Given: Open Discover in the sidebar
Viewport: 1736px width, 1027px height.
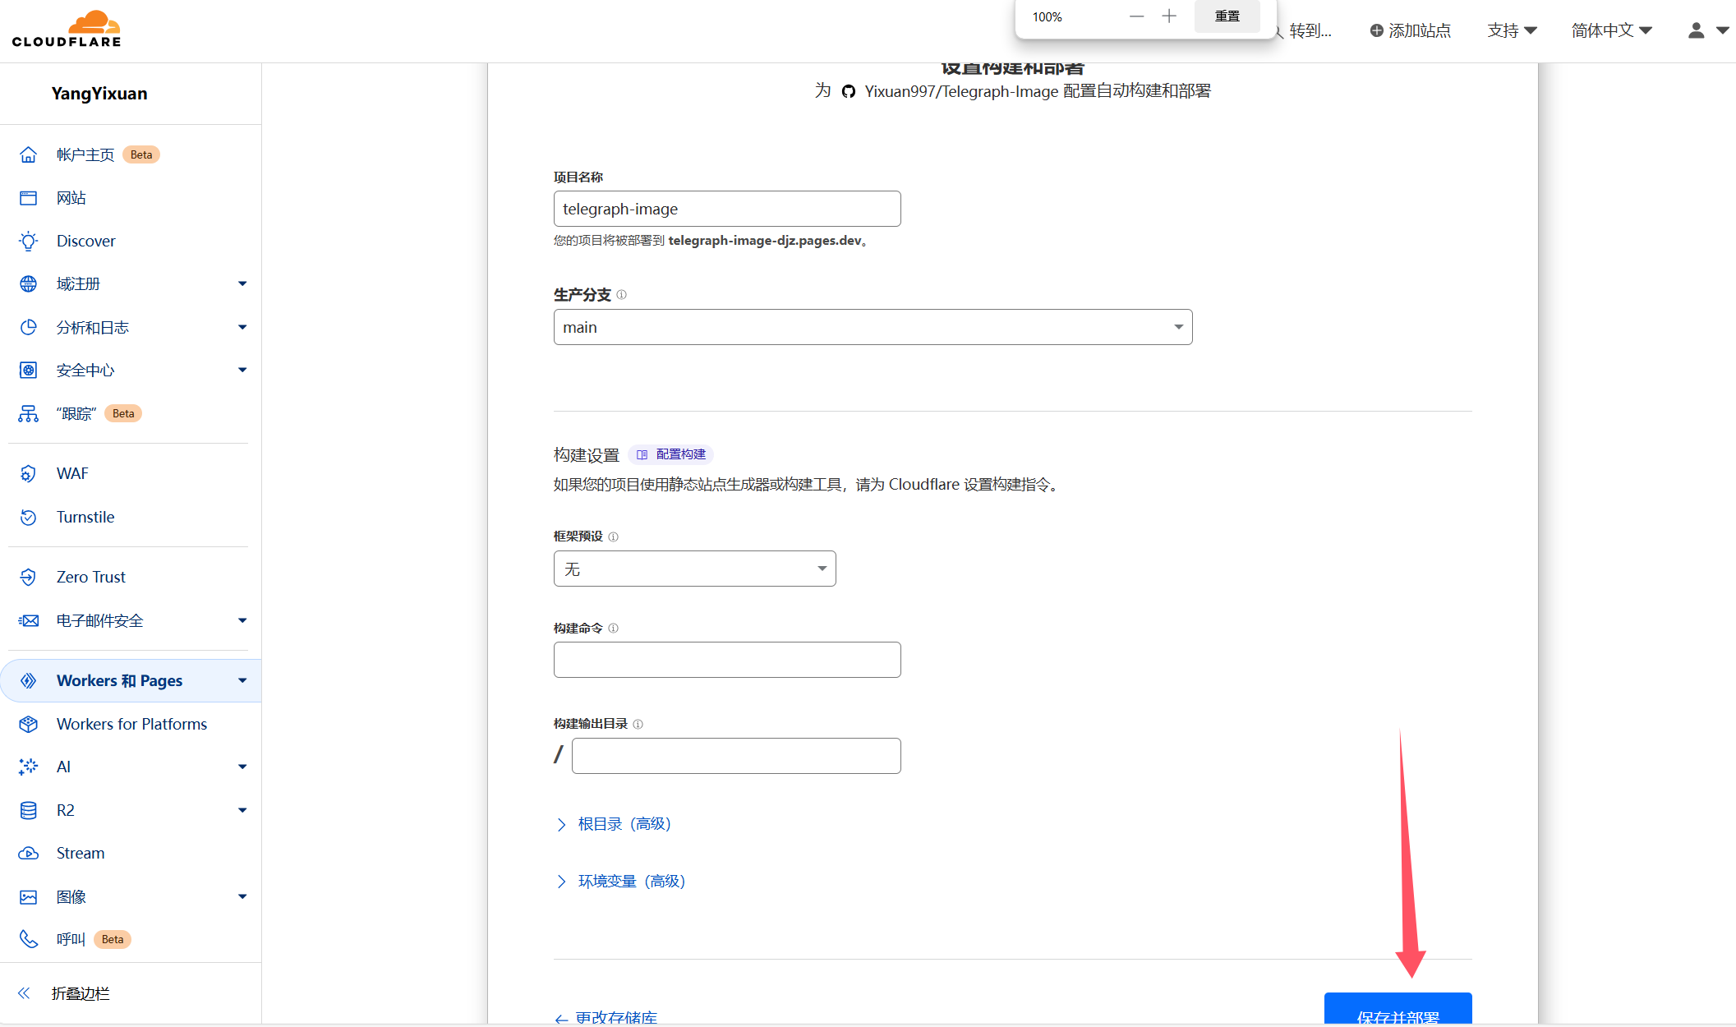Looking at the screenshot, I should pyautogui.click(x=86, y=241).
